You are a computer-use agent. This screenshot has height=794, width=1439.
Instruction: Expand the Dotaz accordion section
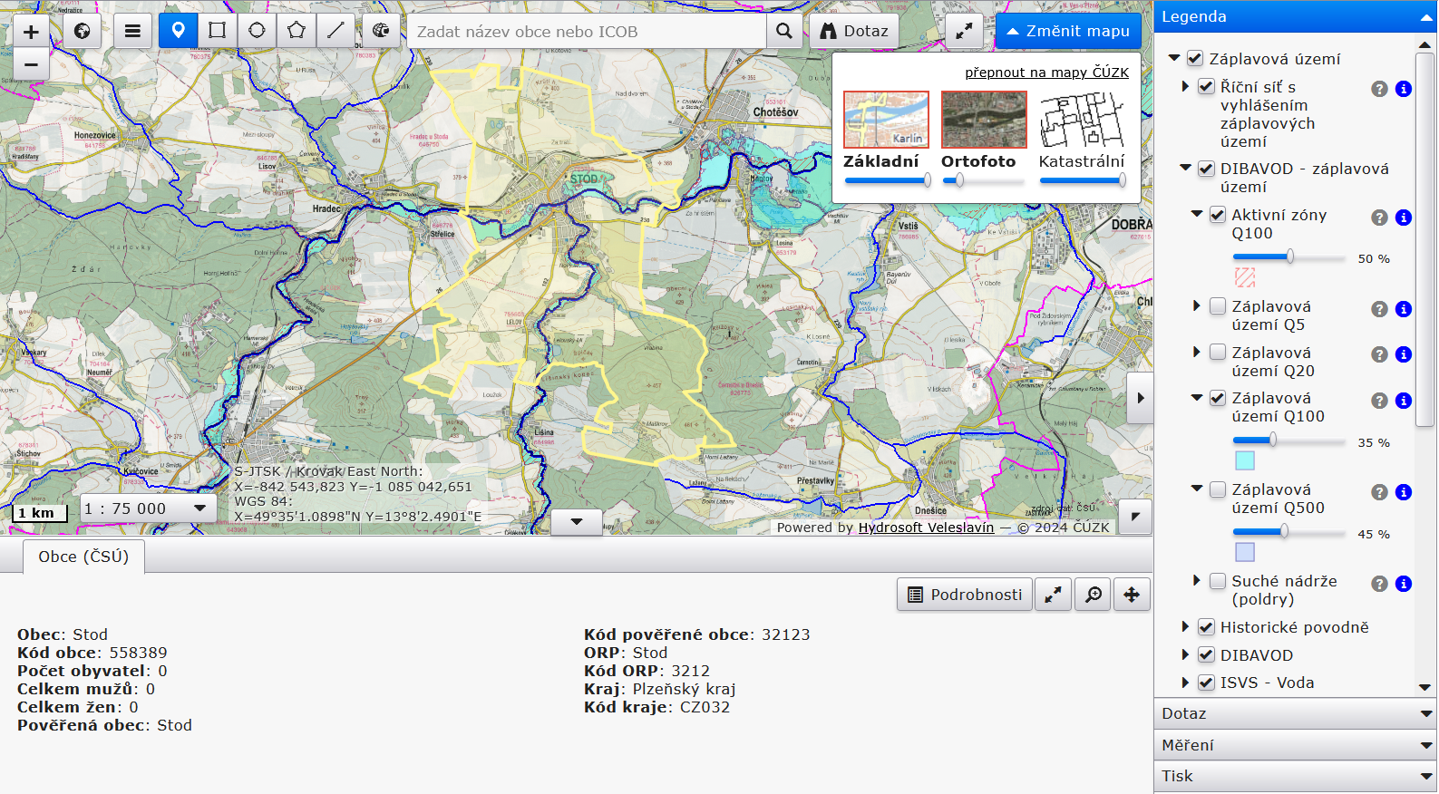tap(1295, 713)
